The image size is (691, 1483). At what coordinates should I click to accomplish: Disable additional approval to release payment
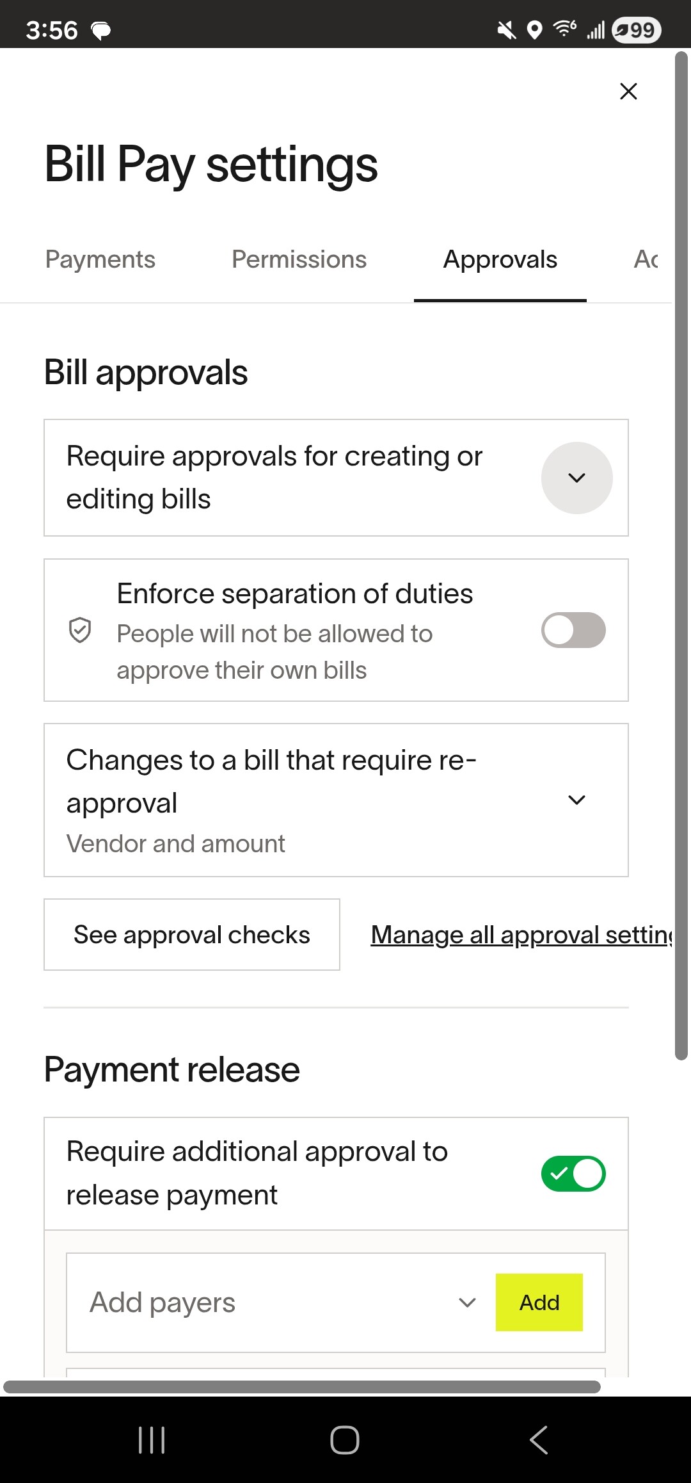tap(573, 1174)
